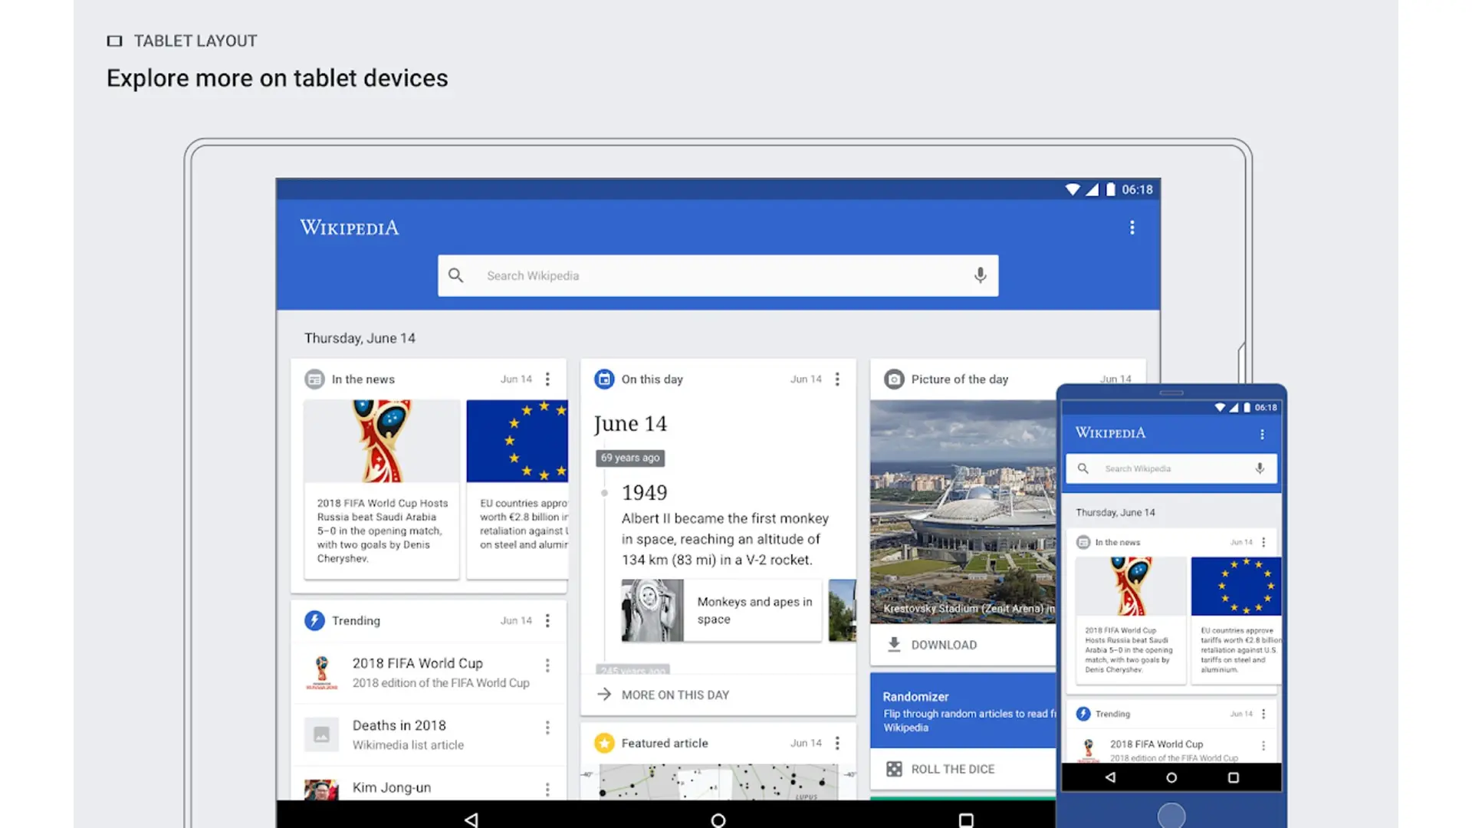
Task: Open the Krestovsky Stadium picture
Action: tap(963, 511)
